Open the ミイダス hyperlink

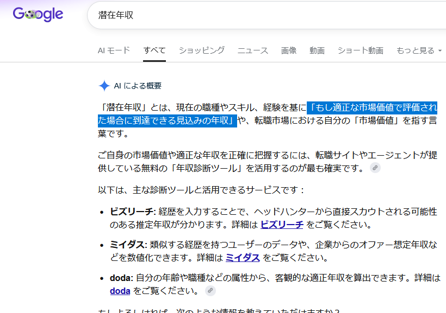(x=243, y=258)
